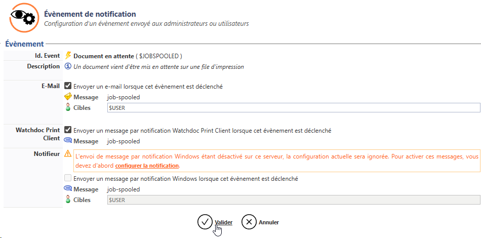Viewport: 481px width, 238px height.
Task: Toggle the Watchdoc Print Client notification checkbox
Action: pyautogui.click(x=68, y=130)
